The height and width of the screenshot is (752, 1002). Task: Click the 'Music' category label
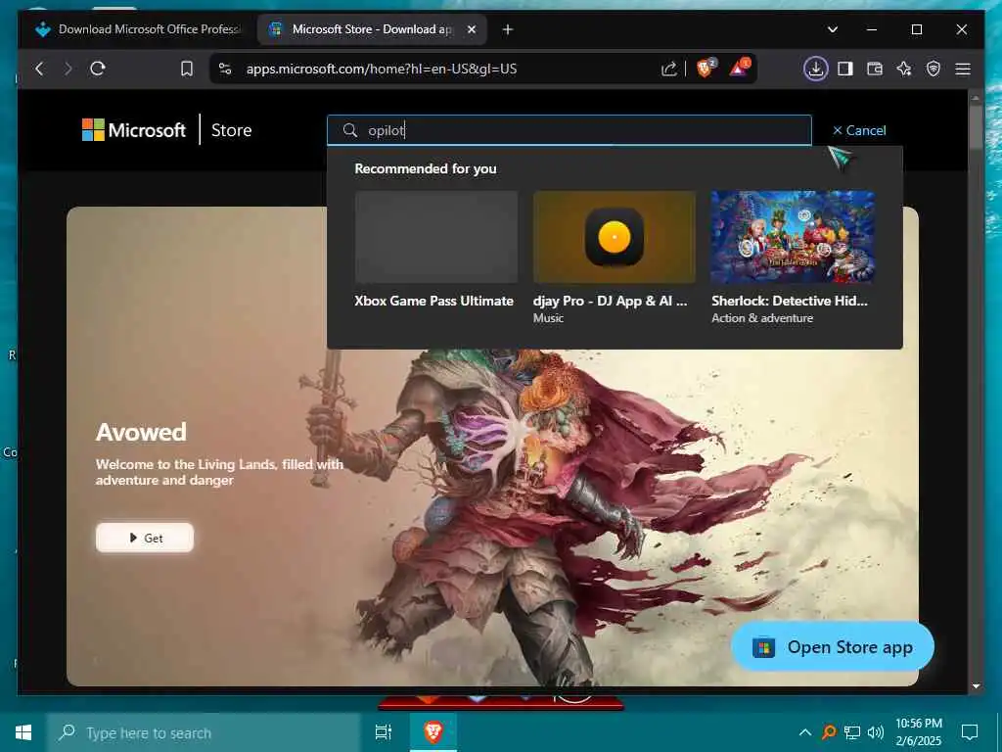point(548,318)
